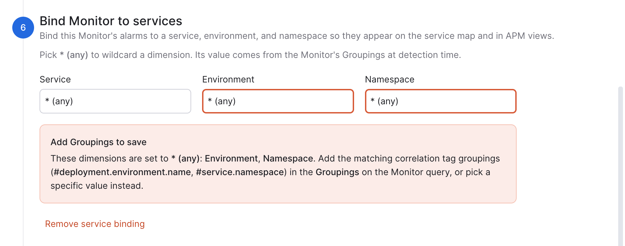Open the Environment dropdown

click(x=278, y=101)
